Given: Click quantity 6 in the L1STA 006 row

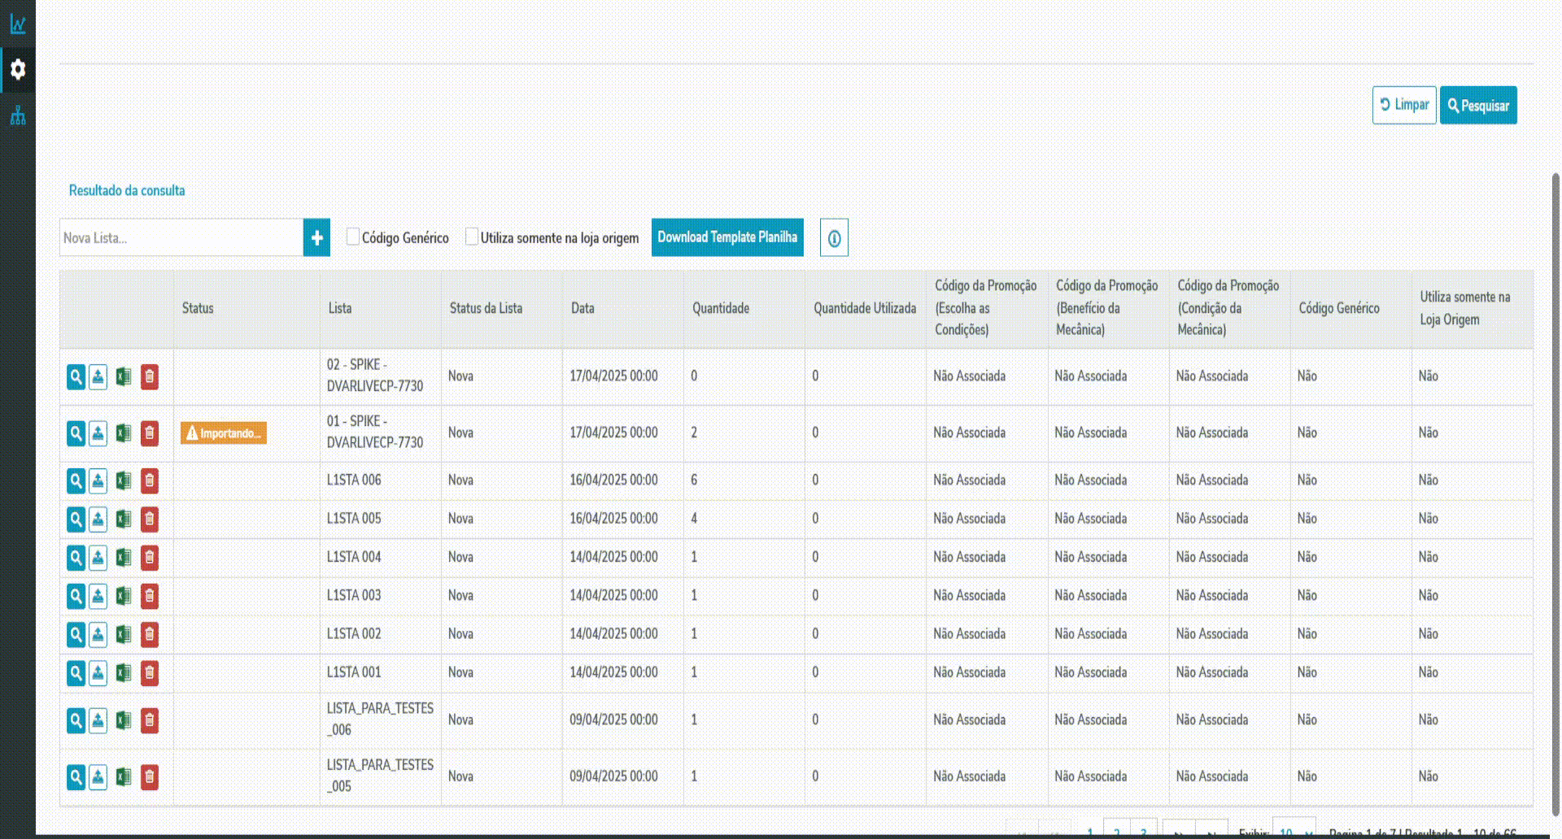Looking at the screenshot, I should click(x=694, y=480).
